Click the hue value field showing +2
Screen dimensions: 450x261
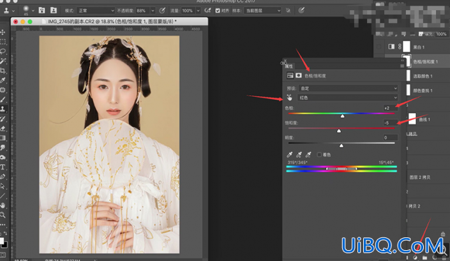point(390,108)
